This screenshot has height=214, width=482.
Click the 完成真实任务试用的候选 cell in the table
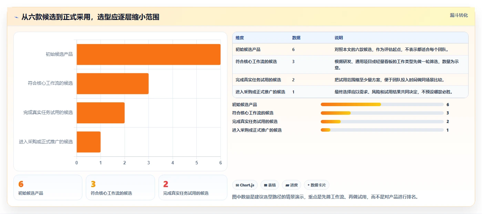click(x=258, y=80)
